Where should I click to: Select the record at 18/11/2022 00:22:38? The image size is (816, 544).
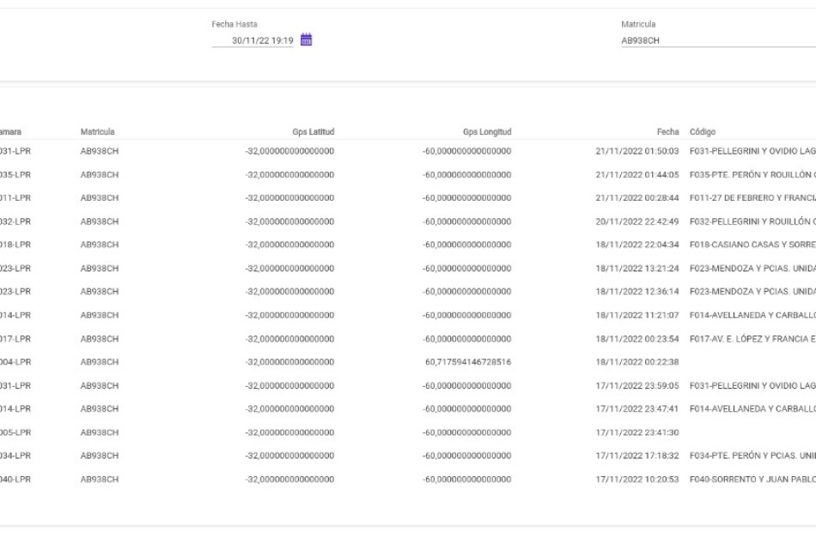click(636, 362)
